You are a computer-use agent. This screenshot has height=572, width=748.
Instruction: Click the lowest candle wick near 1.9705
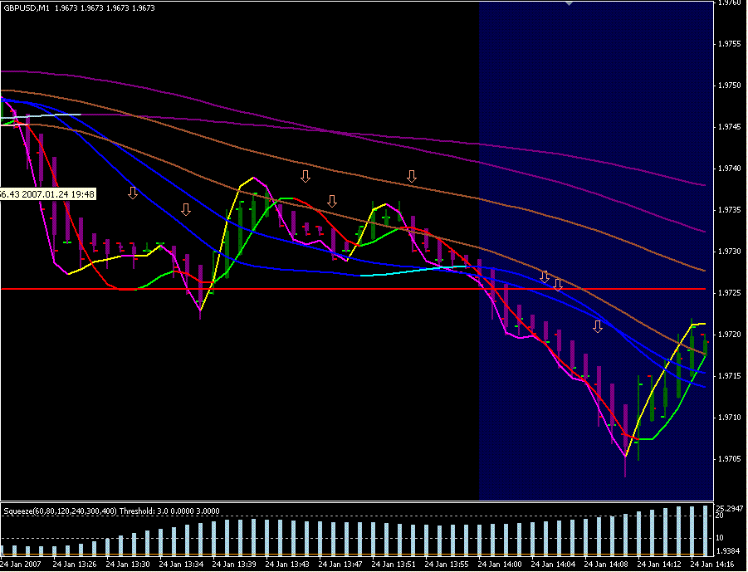[x=625, y=469]
